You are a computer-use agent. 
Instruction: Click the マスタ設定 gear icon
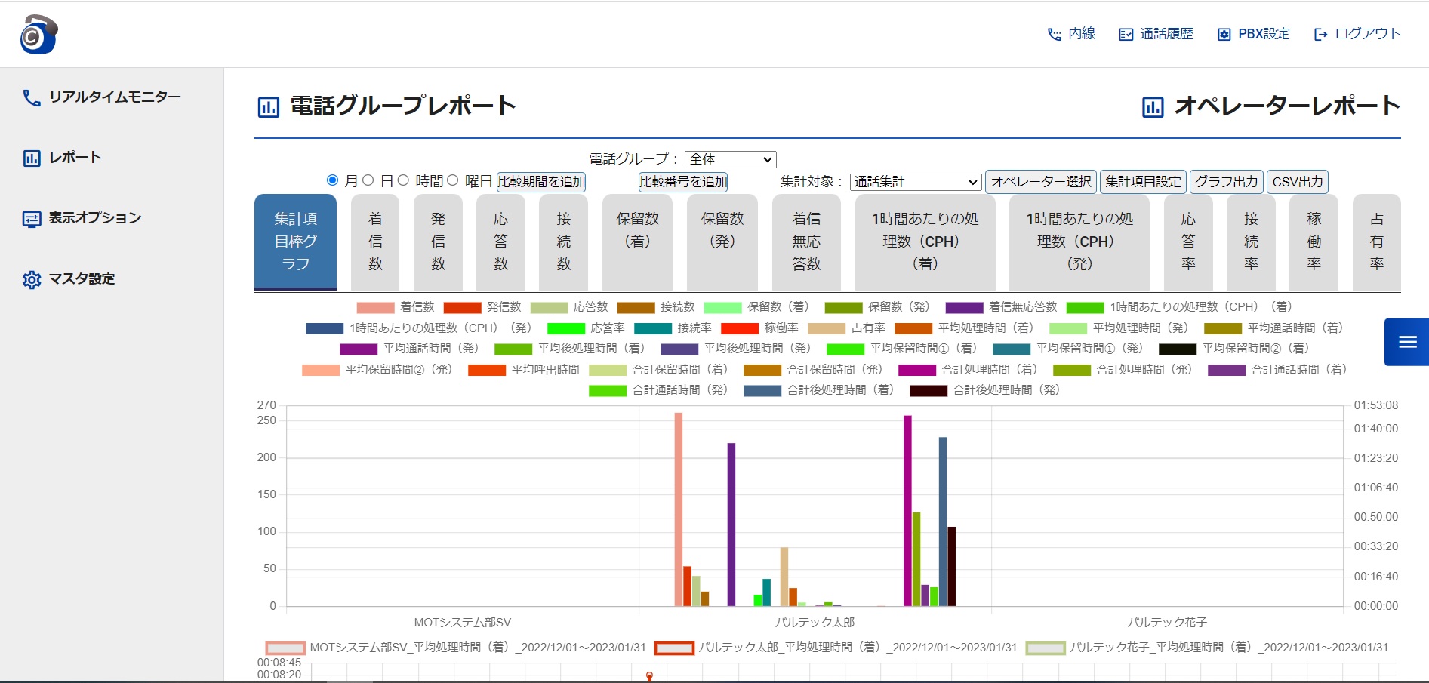pos(32,279)
